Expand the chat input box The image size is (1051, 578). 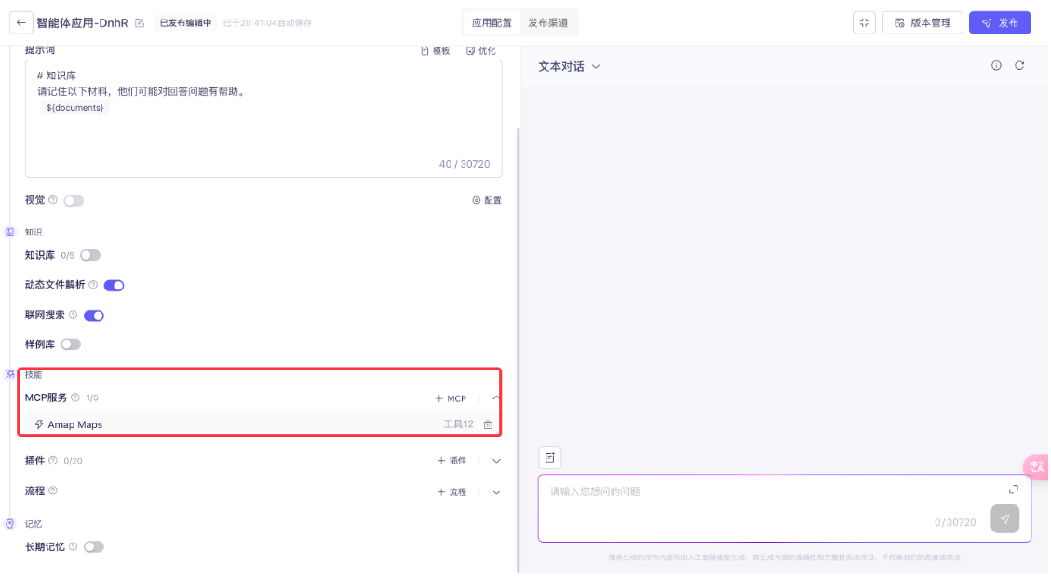[x=1014, y=490]
